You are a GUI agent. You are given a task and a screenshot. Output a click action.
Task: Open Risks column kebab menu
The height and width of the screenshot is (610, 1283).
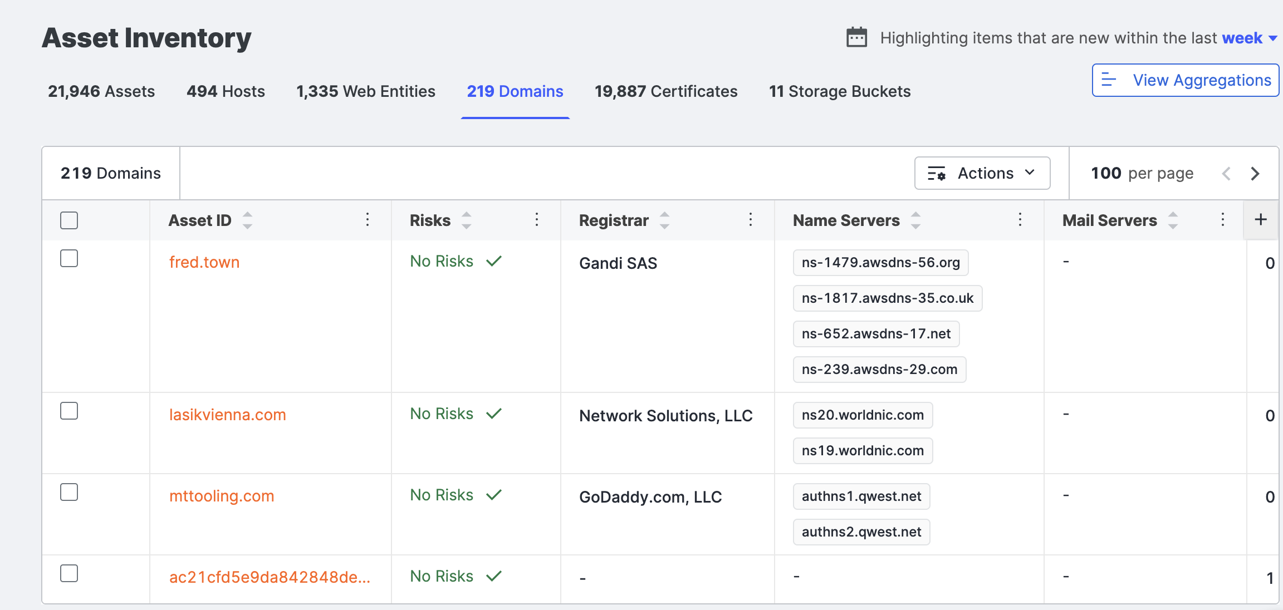(x=537, y=220)
